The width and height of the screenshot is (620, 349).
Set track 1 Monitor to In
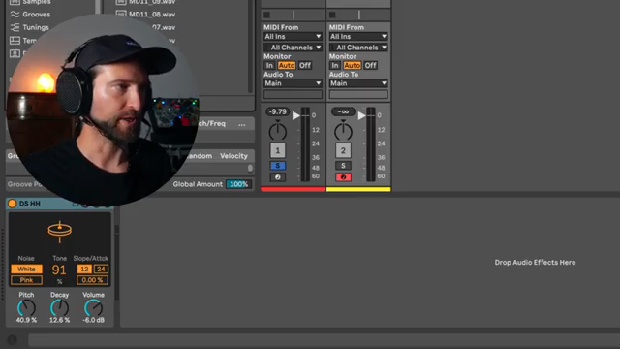coord(269,65)
